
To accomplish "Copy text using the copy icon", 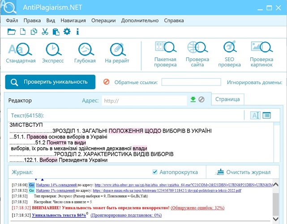I will (34, 31).
